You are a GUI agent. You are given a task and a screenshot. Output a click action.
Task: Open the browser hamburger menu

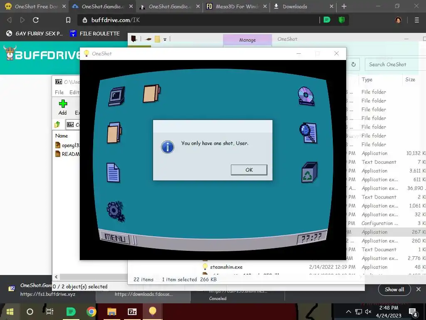(x=416, y=20)
